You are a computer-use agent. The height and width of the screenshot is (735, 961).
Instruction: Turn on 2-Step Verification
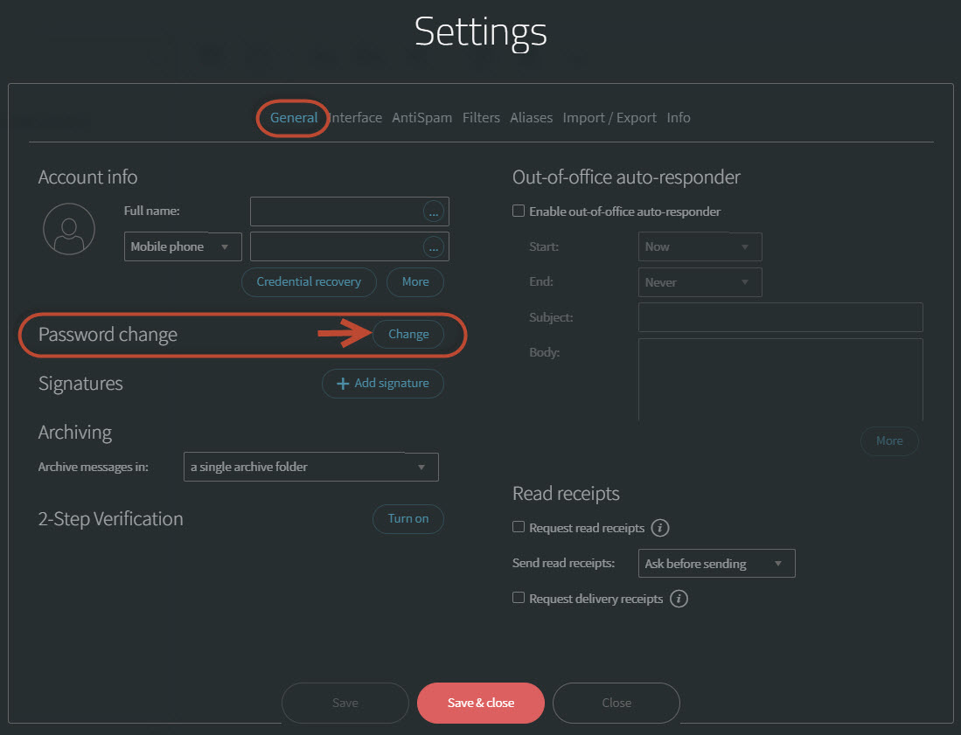pyautogui.click(x=407, y=518)
